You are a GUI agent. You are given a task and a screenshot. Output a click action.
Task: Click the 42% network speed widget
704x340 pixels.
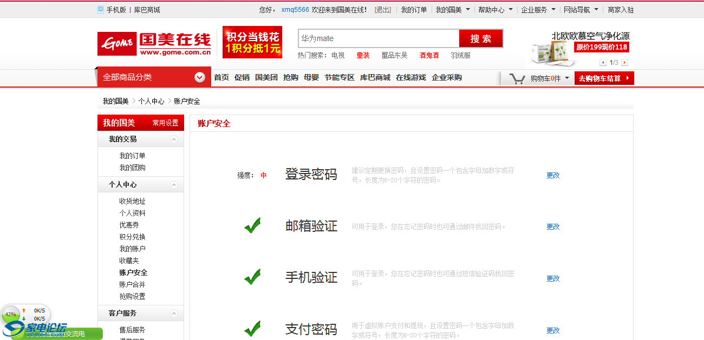coord(11,314)
